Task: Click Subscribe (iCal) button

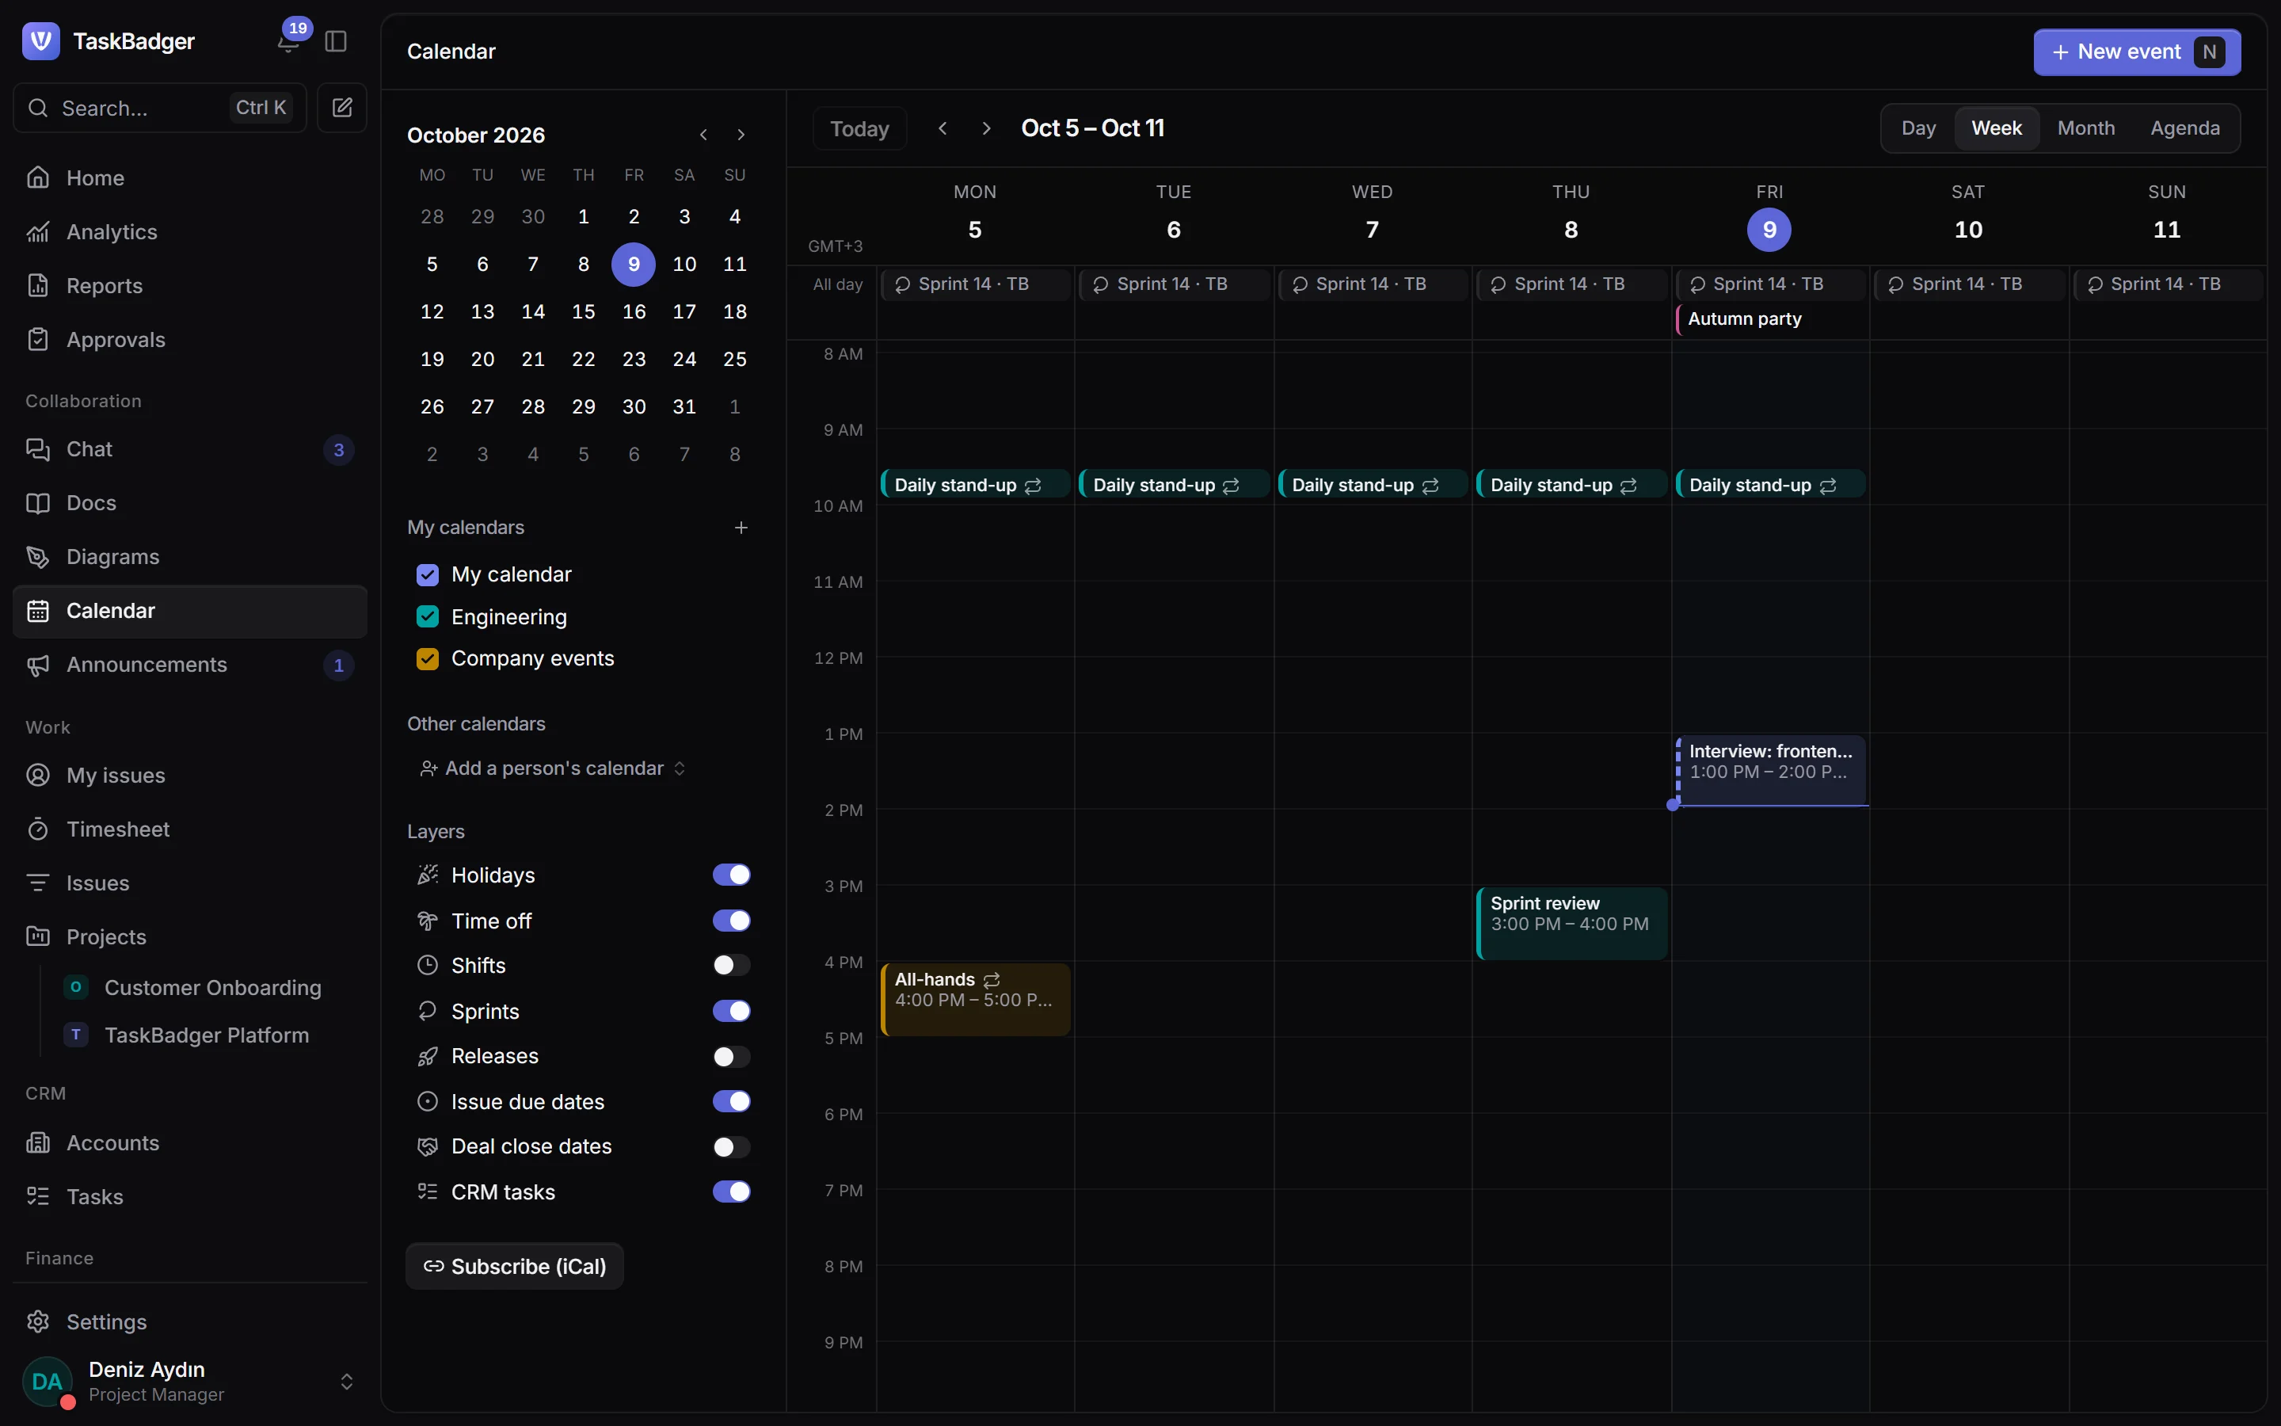Action: [515, 1267]
